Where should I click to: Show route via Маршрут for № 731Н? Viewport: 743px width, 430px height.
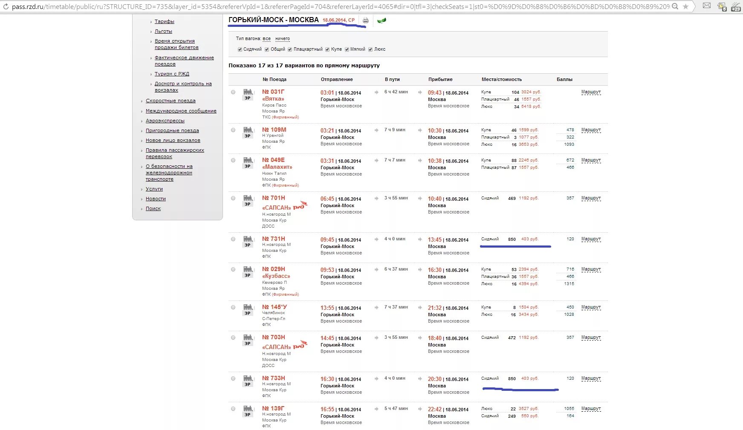(591, 239)
